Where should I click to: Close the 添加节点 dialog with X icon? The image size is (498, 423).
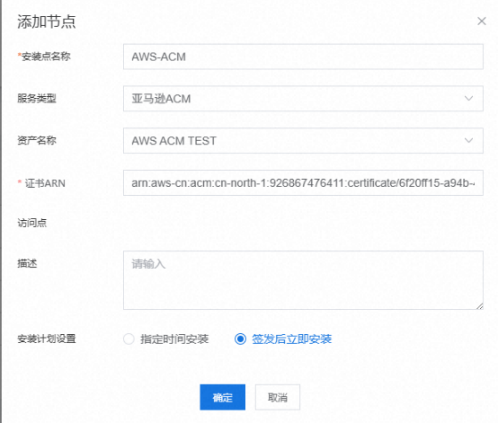(482, 22)
